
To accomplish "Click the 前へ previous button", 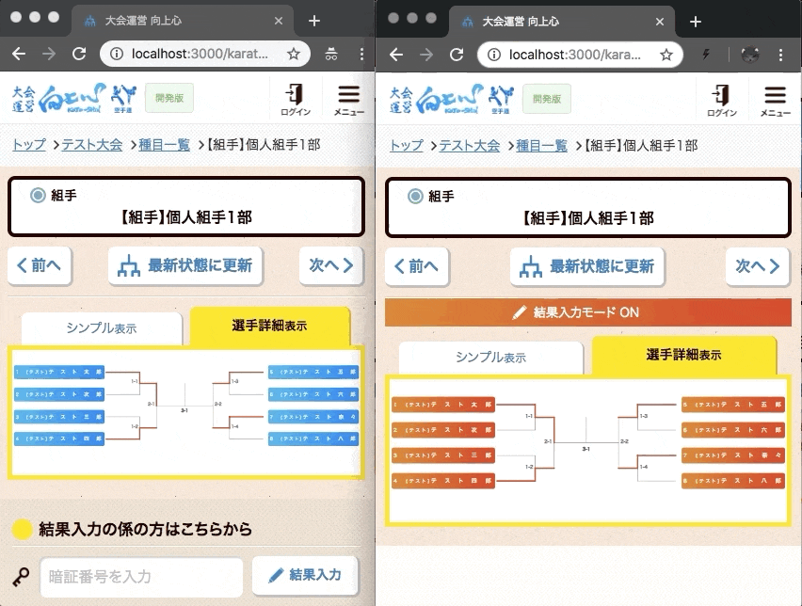I will click(39, 266).
